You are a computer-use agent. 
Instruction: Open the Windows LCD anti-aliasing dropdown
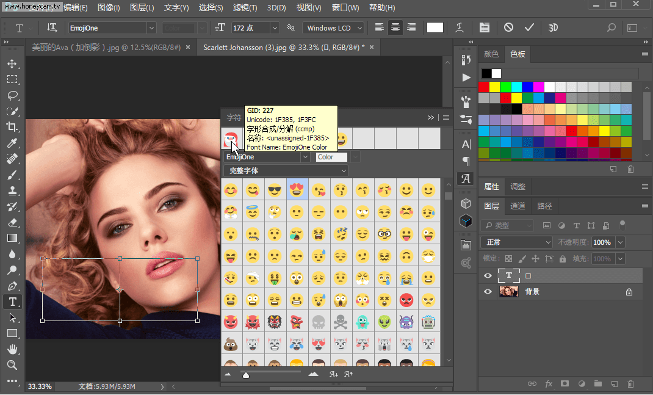click(x=333, y=27)
